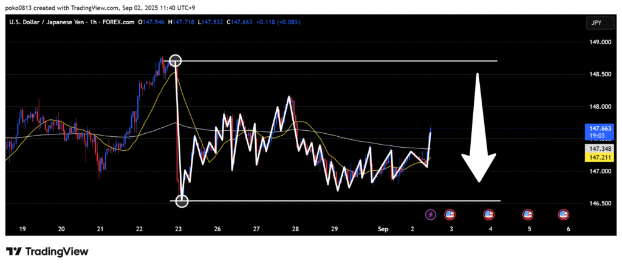Select the circle marker at the swing high
This screenshot has width=622, height=267.
pyautogui.click(x=176, y=61)
